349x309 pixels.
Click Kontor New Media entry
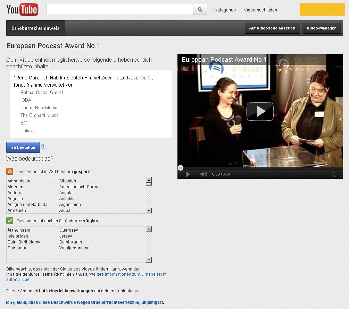(x=39, y=108)
